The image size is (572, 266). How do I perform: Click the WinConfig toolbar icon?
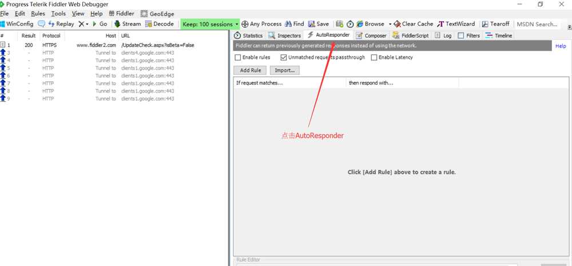coord(17,23)
